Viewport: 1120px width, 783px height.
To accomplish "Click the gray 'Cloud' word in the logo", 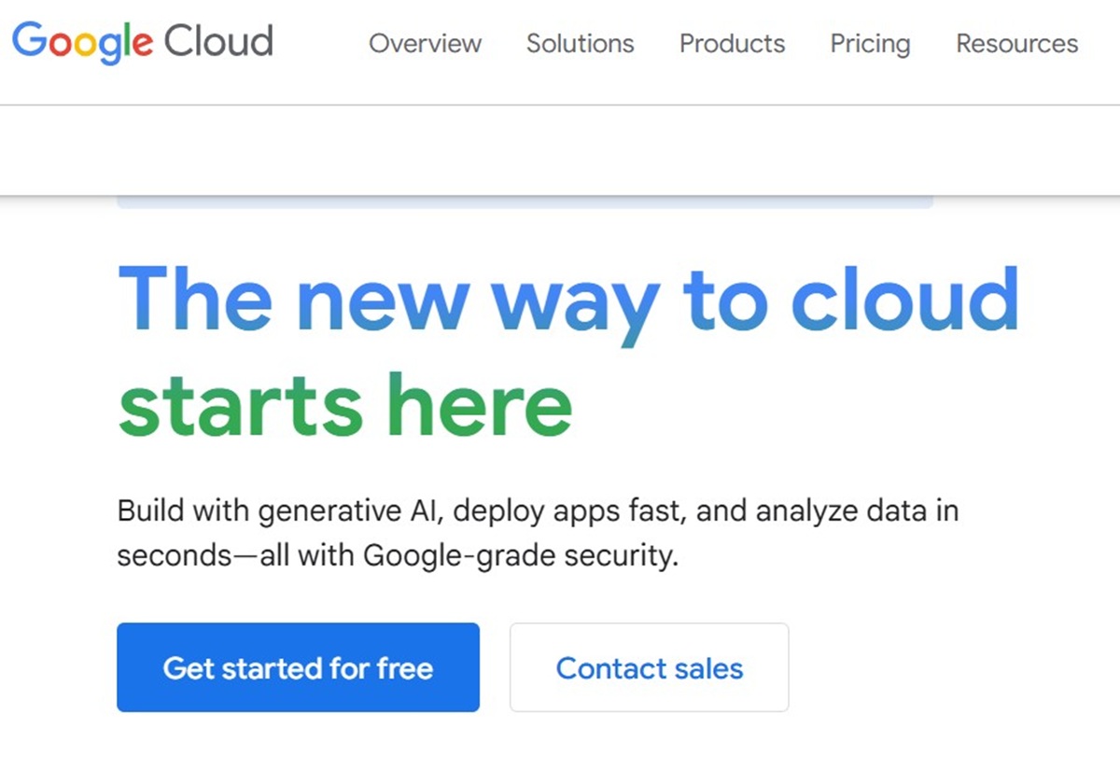I will click(217, 42).
